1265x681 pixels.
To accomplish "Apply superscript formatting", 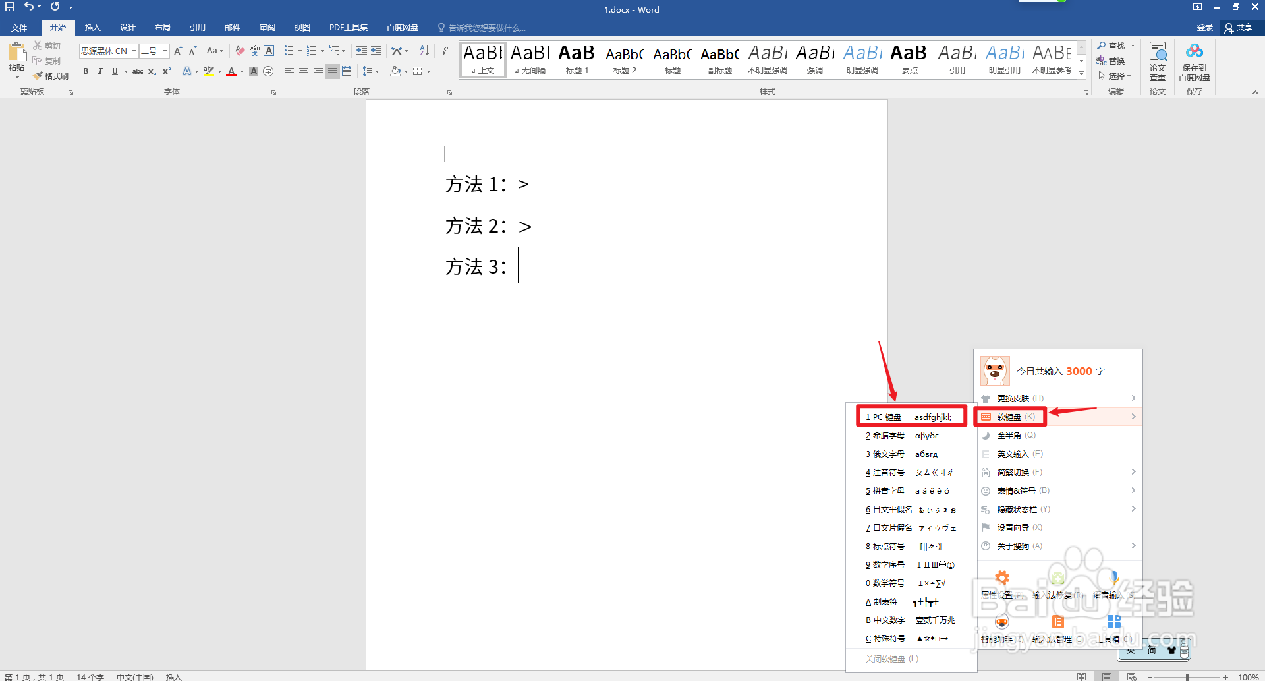I will pos(167,71).
